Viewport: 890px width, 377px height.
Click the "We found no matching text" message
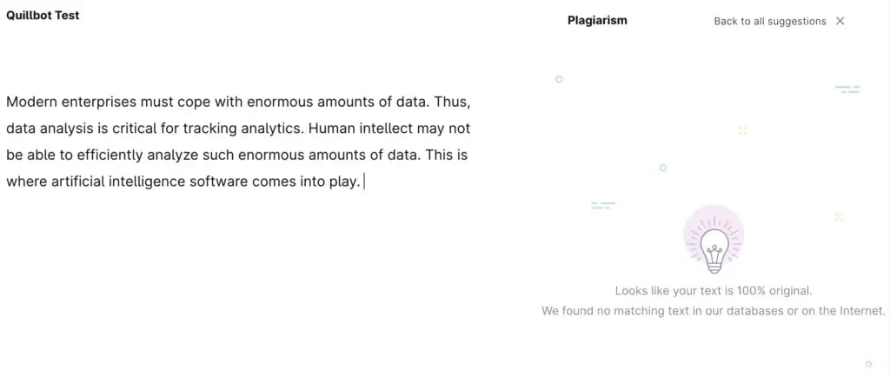tap(714, 310)
